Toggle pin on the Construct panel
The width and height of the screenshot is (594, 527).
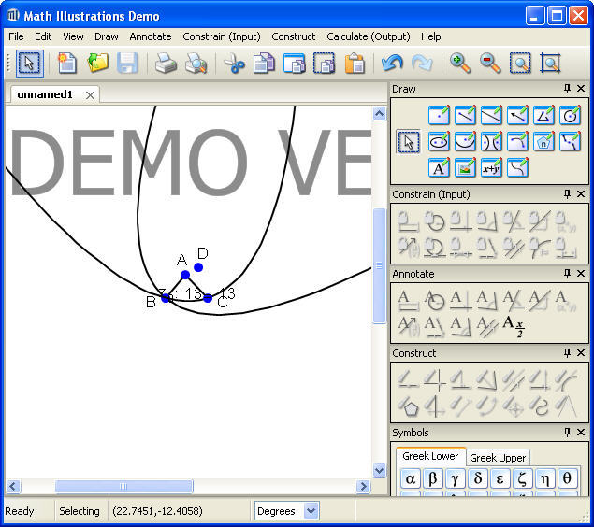567,352
